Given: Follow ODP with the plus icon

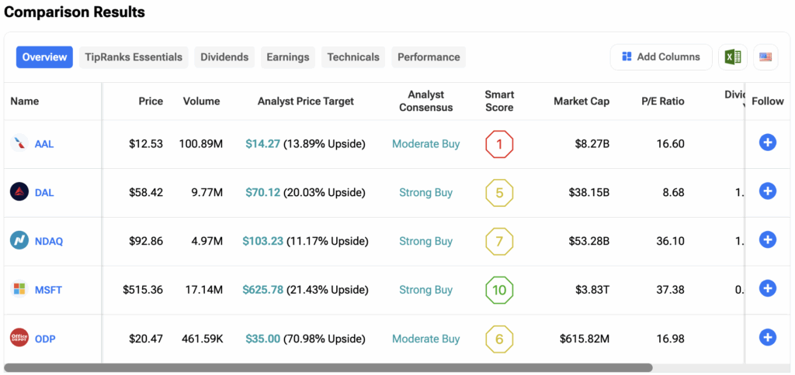Looking at the screenshot, I should pyautogui.click(x=767, y=337).
